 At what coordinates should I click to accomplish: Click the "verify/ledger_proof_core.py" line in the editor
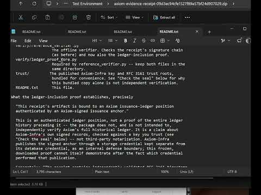46,60
